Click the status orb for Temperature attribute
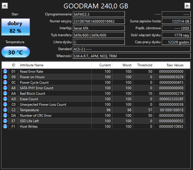 coord(5,110)
